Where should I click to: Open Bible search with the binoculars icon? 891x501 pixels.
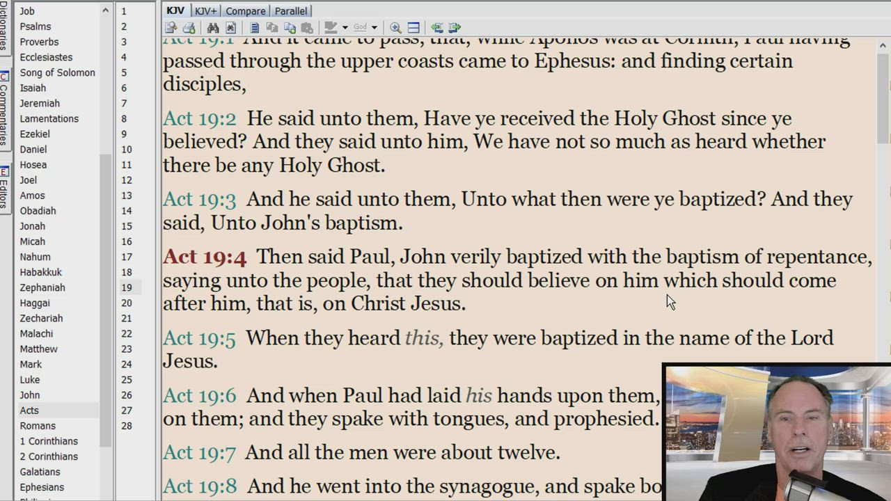tap(213, 28)
